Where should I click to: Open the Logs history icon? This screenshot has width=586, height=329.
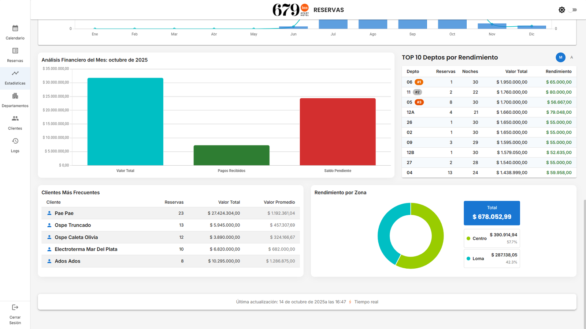[15, 141]
